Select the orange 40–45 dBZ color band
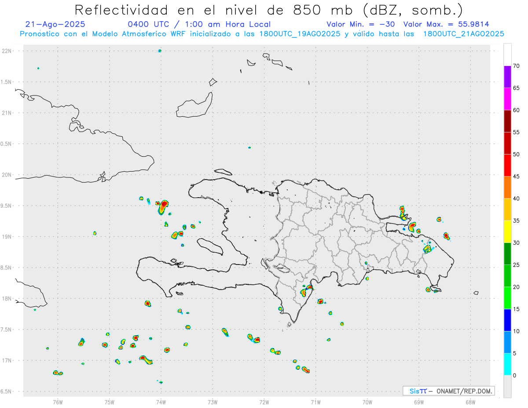The height and width of the screenshot is (408, 528). click(507, 187)
